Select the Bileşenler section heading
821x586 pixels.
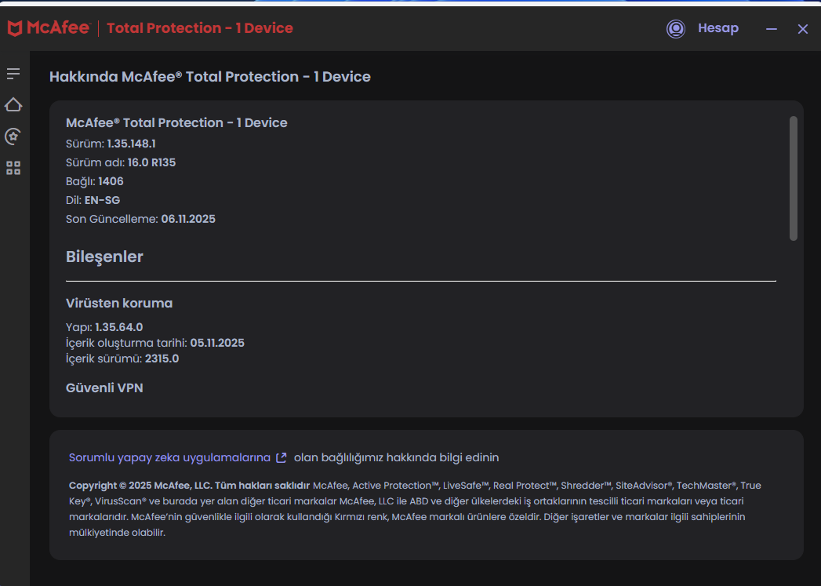[x=104, y=257]
